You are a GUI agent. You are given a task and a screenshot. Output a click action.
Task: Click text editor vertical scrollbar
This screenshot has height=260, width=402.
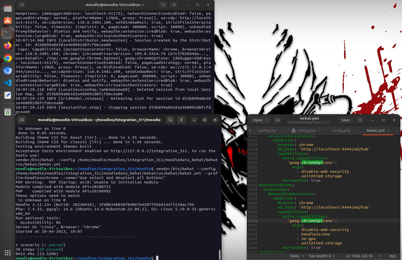click(x=399, y=240)
